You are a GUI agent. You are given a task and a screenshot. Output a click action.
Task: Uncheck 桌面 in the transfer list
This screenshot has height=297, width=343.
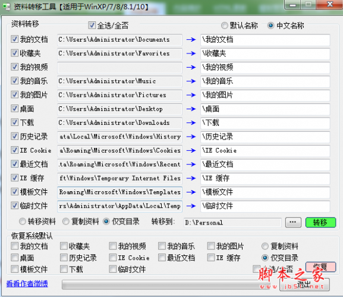(x=14, y=109)
